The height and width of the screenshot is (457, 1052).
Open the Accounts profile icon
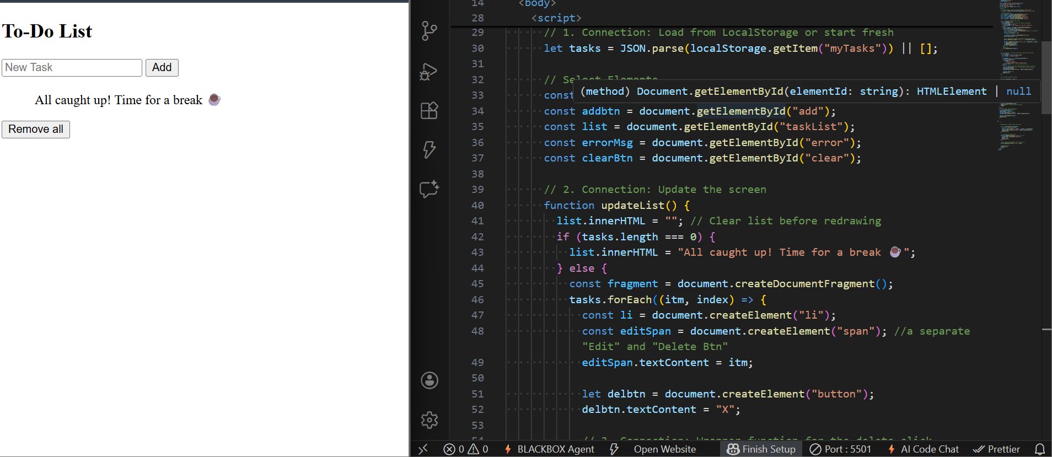click(429, 380)
